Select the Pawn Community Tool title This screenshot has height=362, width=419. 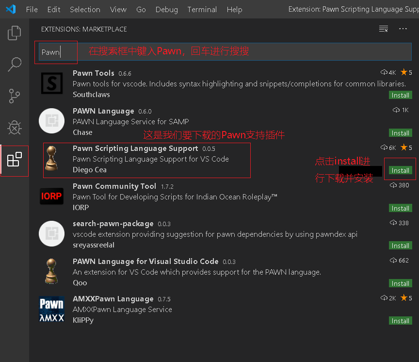(x=114, y=186)
